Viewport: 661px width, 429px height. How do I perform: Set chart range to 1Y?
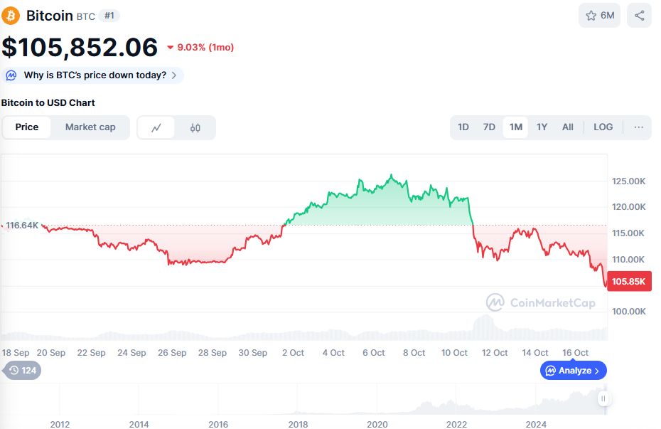point(542,127)
